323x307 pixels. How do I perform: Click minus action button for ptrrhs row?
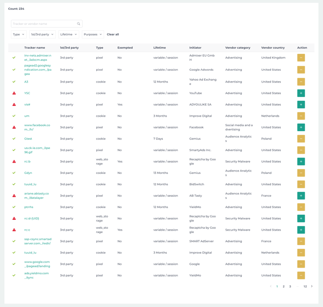[x=301, y=207]
